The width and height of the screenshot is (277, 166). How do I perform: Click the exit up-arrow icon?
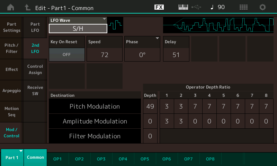(x=28, y=7)
